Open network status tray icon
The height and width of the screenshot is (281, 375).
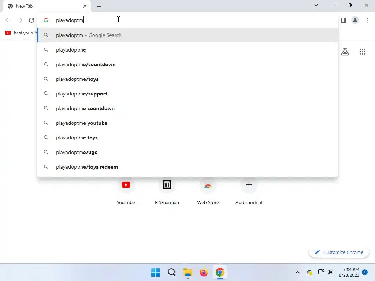[x=321, y=272]
